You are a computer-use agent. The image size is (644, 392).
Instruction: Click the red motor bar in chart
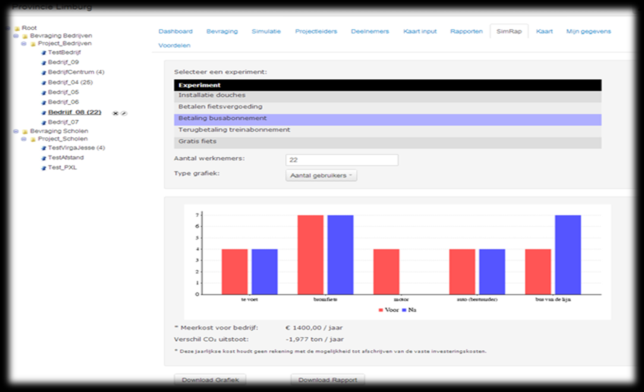pos(386,272)
